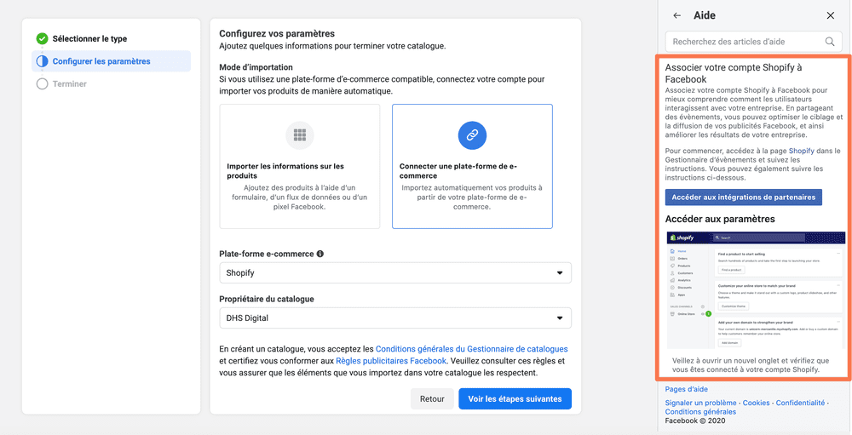852x435 pixels.
Task: Click Accéder aux intégrations de partenaires button
Action: coord(743,197)
